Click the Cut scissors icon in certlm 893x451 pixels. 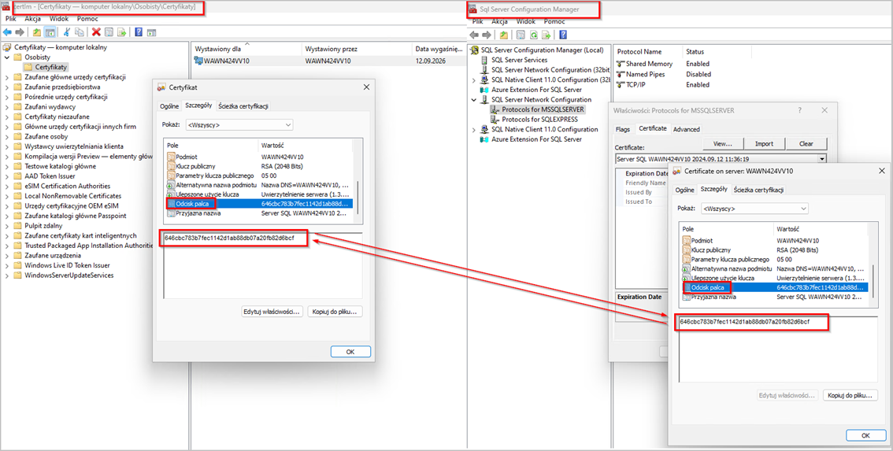click(67, 32)
